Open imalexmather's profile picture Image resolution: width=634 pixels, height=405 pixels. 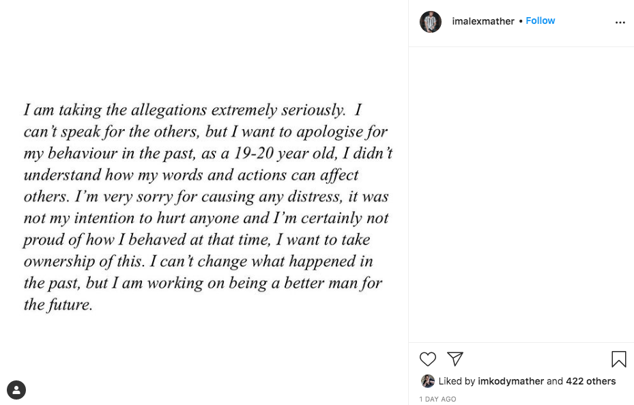pyautogui.click(x=430, y=21)
